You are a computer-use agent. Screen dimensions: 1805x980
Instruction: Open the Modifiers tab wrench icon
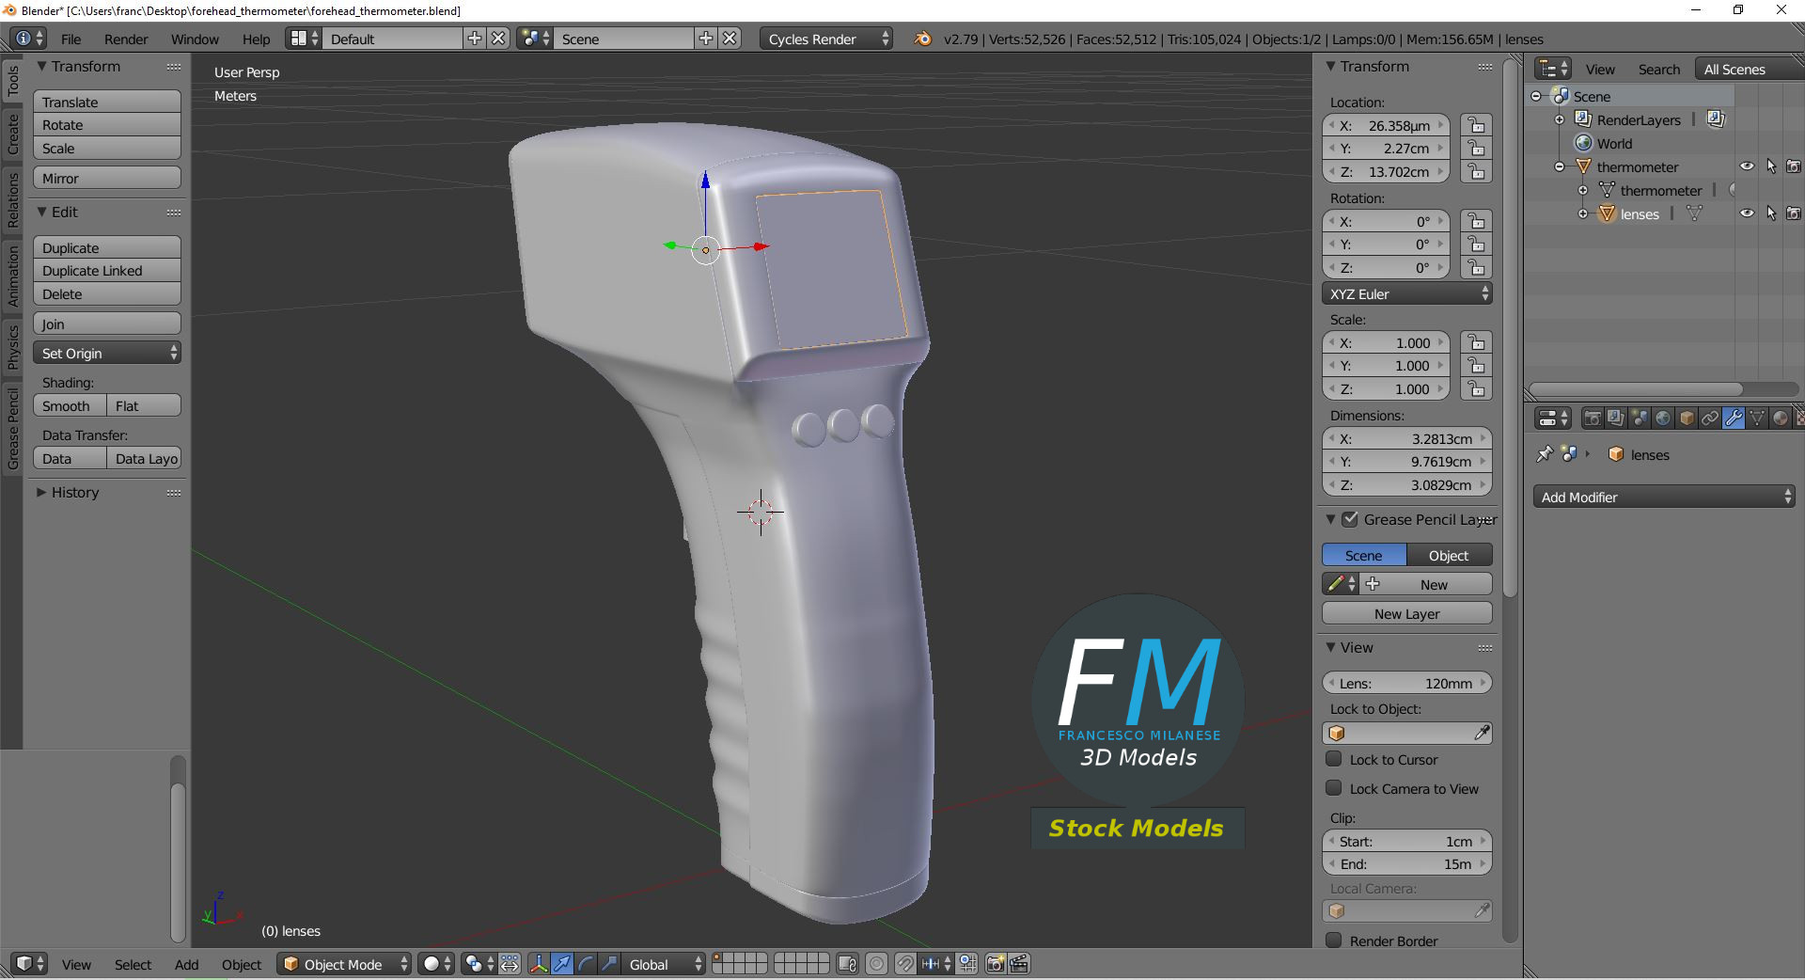click(1734, 419)
